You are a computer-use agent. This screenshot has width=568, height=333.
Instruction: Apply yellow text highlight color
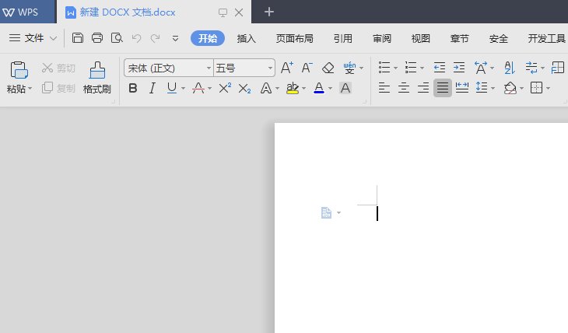[x=293, y=88]
